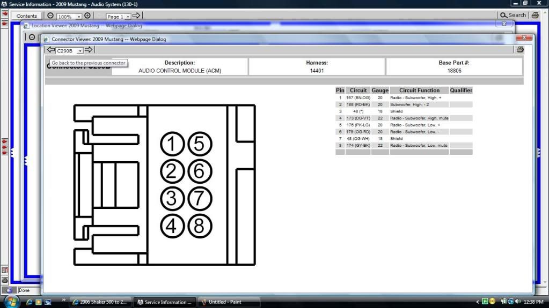This screenshot has height=308, width=549.
Task: Zoom out with the minus magnifier
Action: pos(50,16)
